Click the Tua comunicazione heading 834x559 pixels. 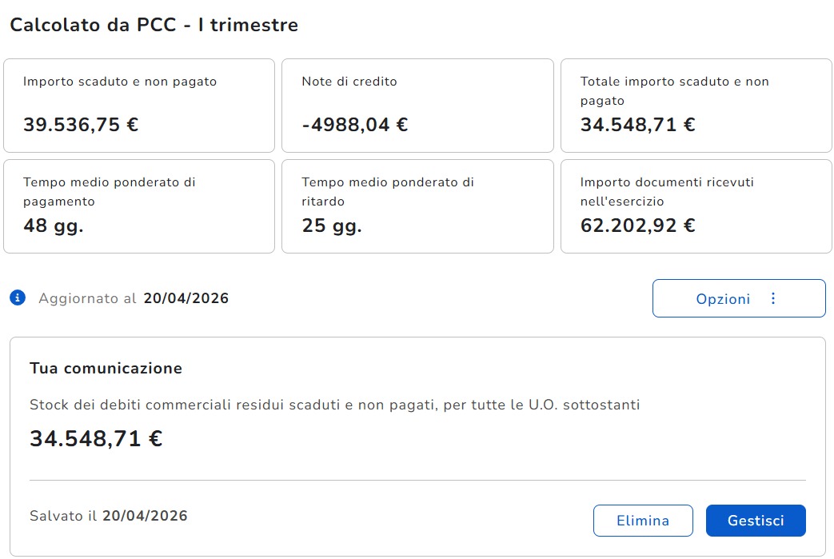(106, 368)
